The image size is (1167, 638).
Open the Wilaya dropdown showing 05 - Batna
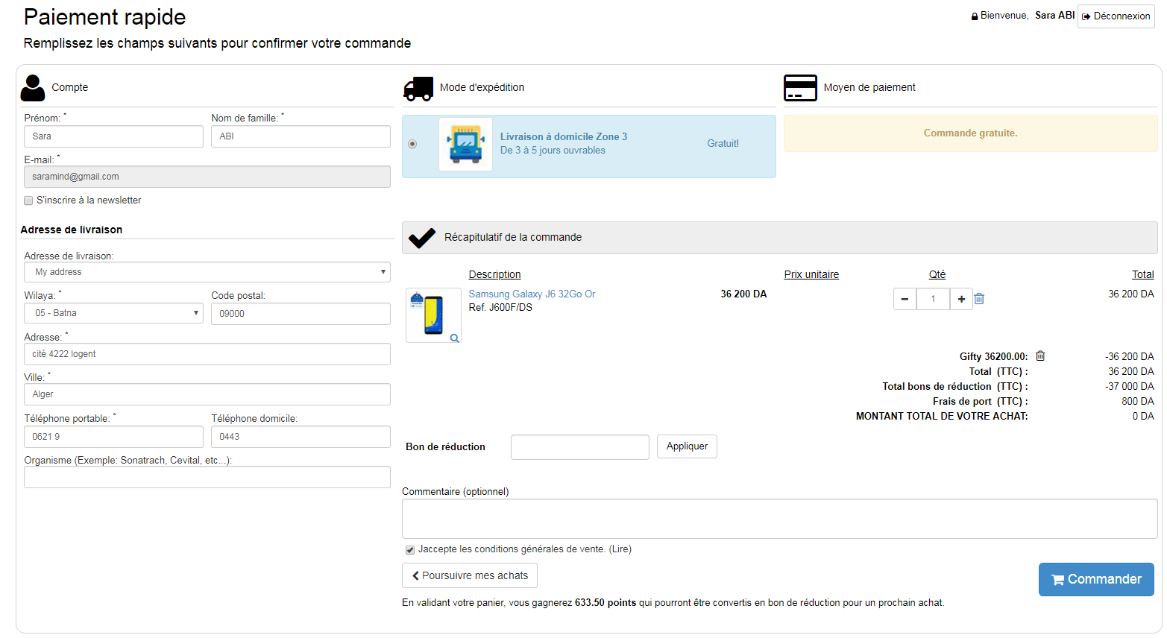point(113,313)
